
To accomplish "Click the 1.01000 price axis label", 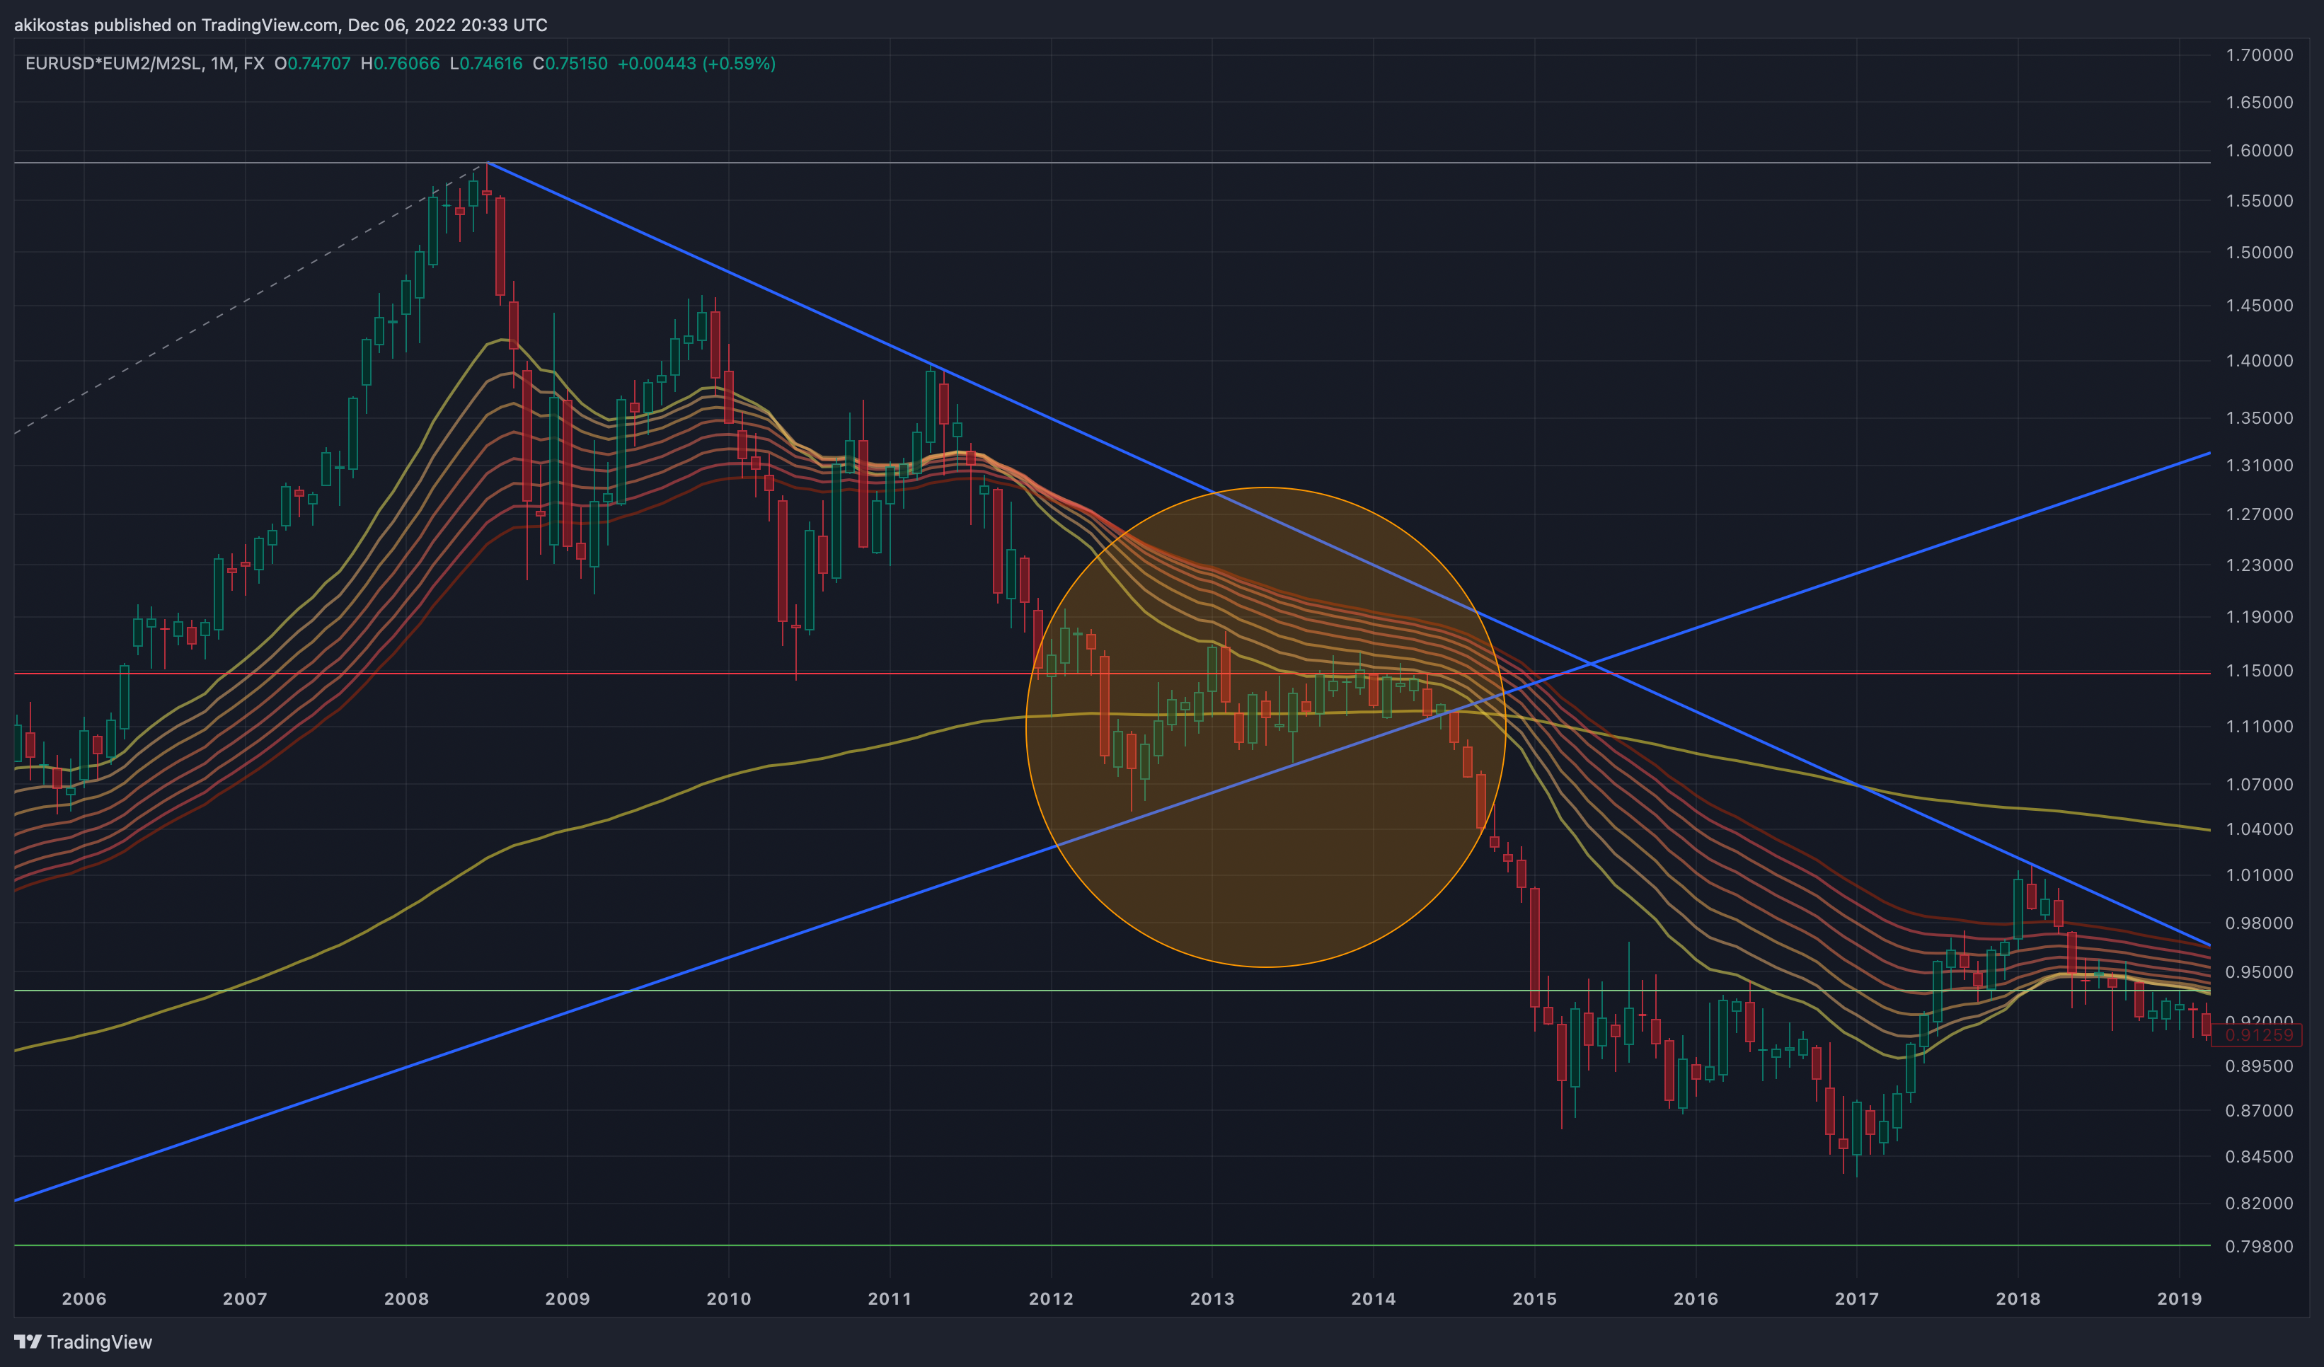I will point(2260,875).
